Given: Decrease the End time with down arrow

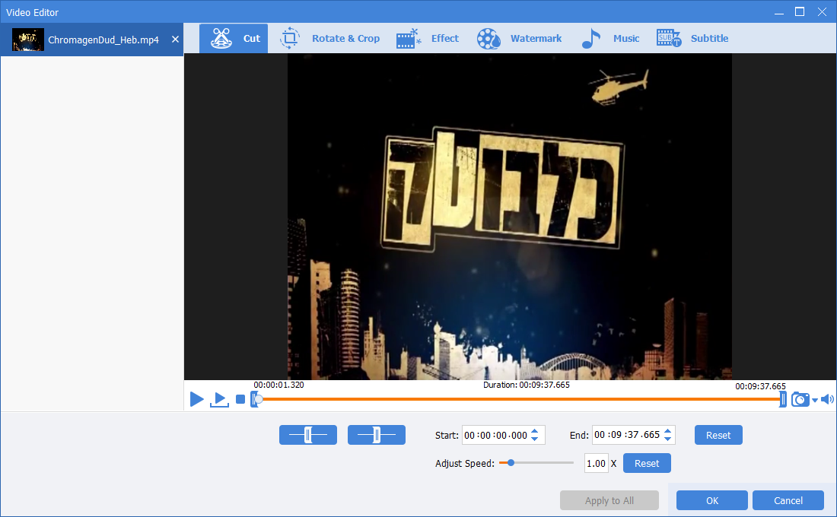Looking at the screenshot, I should (x=667, y=439).
